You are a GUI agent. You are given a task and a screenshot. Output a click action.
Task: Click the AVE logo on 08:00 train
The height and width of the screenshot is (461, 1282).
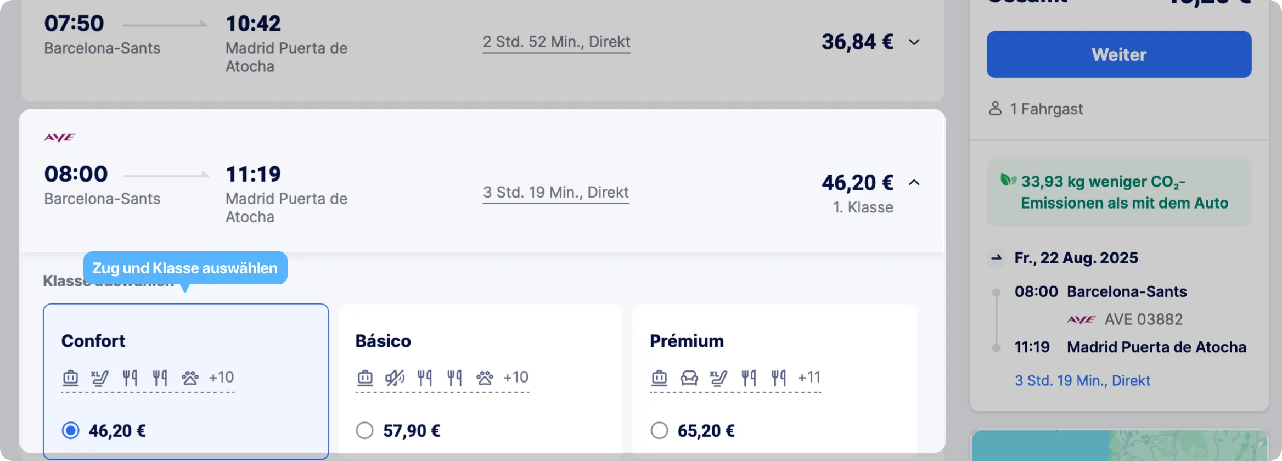tap(60, 137)
